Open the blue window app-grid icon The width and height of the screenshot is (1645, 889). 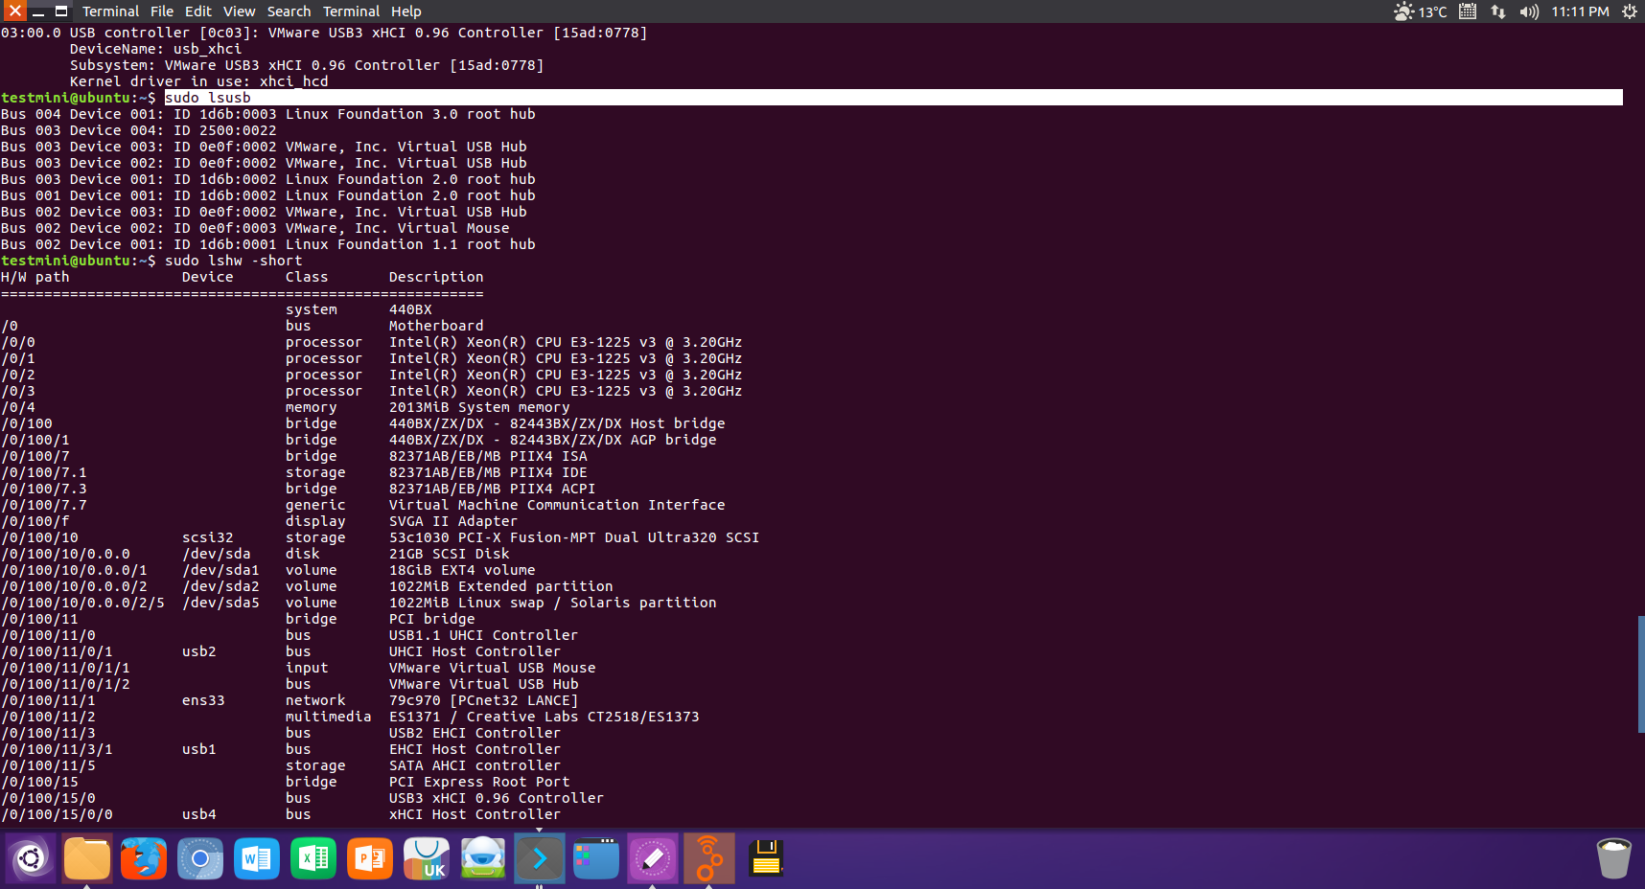tap(596, 858)
